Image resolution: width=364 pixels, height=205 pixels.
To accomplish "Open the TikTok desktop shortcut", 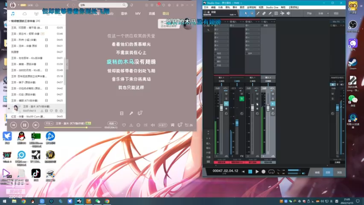I will coord(36,175).
